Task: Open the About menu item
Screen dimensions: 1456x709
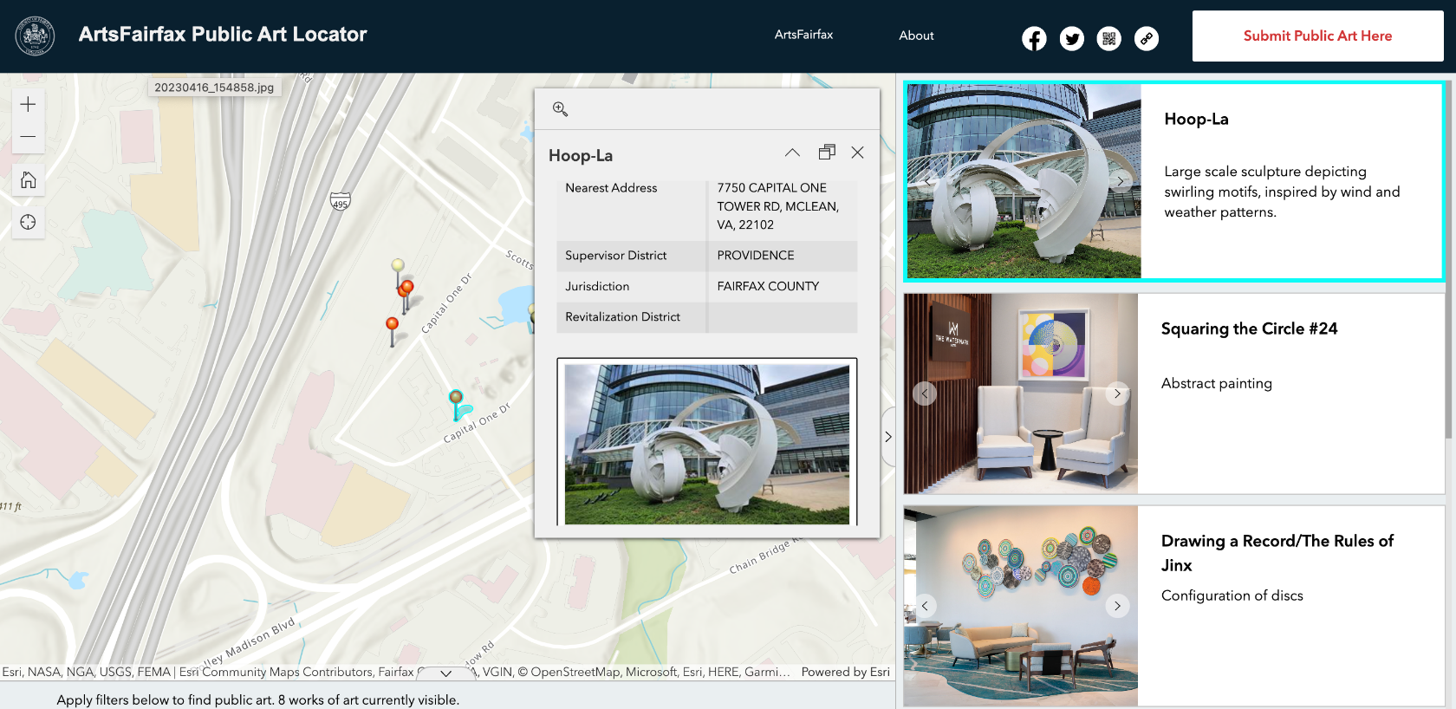Action: pyautogui.click(x=916, y=36)
